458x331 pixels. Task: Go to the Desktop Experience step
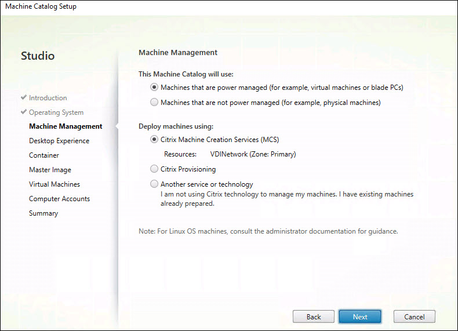(59, 141)
